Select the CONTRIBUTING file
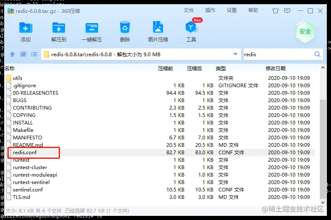The image size is (331, 220). (x=32, y=108)
